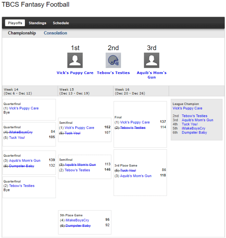Open Vick's Puppy Care under 1st place
Image resolution: width=226 pixels, height=238 pixels.
click(75, 73)
